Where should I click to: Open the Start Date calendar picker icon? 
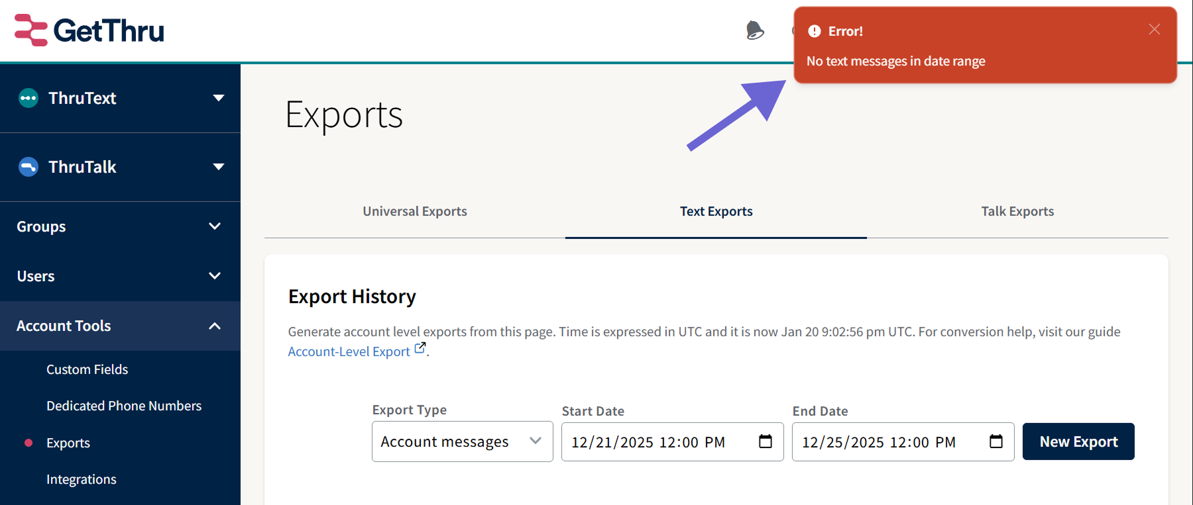click(766, 441)
